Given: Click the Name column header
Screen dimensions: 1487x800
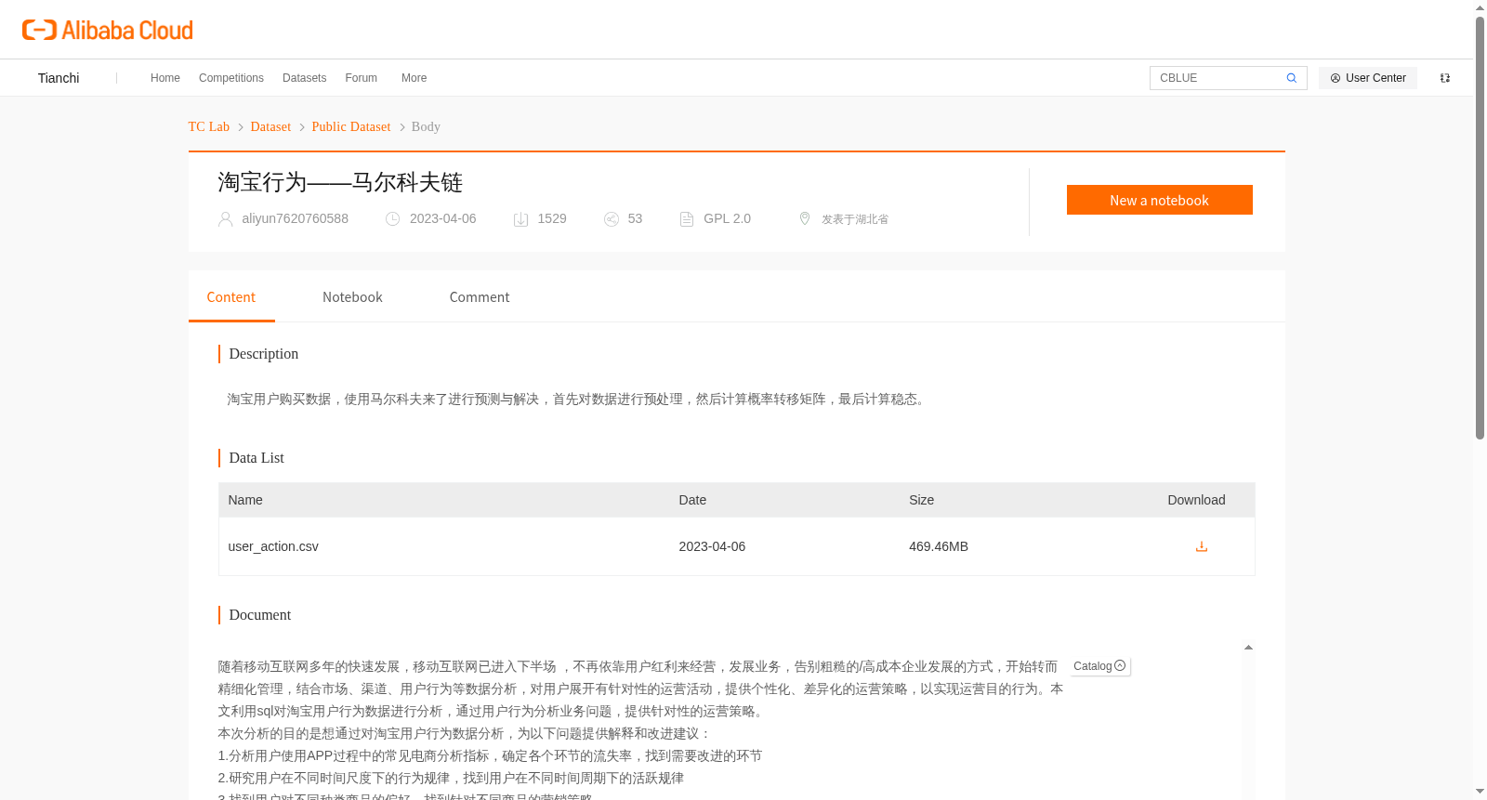Looking at the screenshot, I should pos(245,500).
